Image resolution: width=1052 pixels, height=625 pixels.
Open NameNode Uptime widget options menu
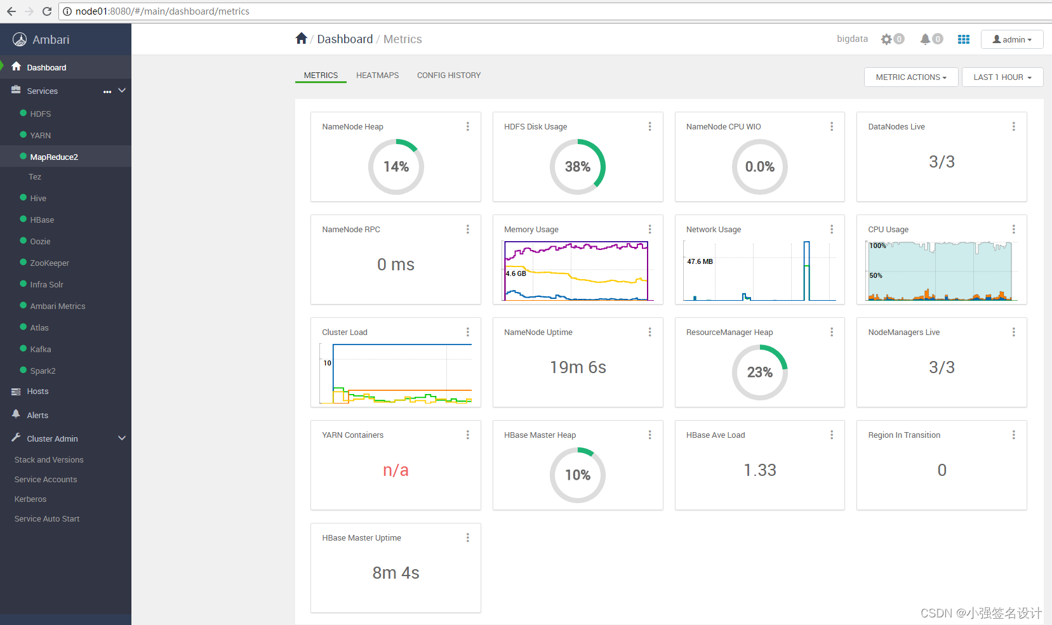649,332
